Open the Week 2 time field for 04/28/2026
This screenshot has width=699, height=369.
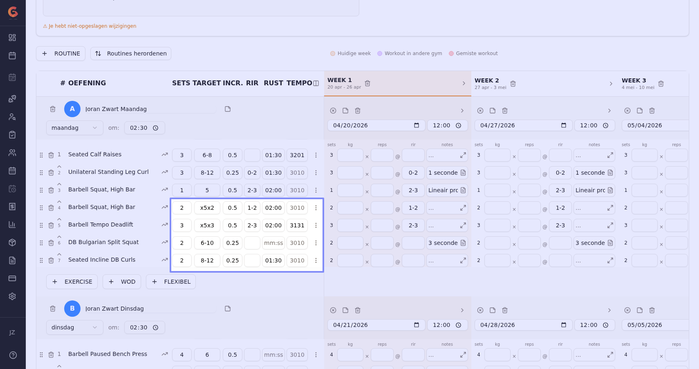[594, 325]
